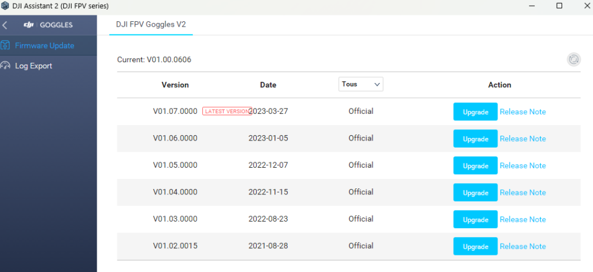
Task: Open the Tous filter dropdown
Action: [361, 84]
